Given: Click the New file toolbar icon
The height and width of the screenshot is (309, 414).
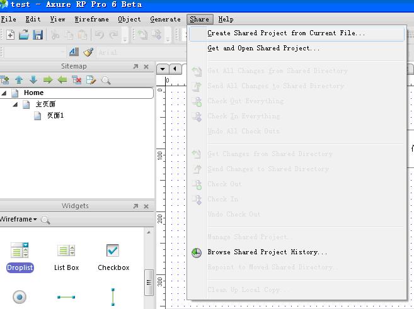Looking at the screenshot, I should tap(10, 35).
